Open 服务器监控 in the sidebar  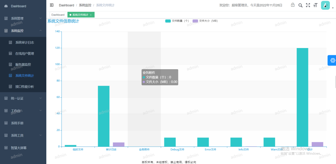(23, 65)
